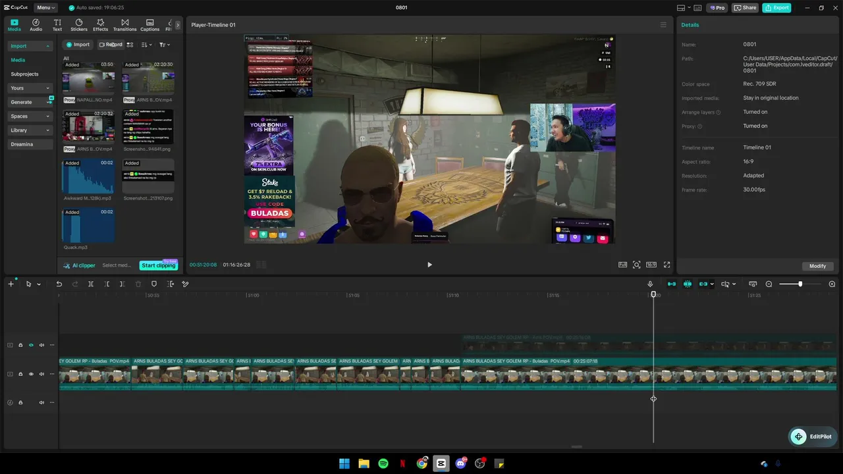The width and height of the screenshot is (843, 474).
Task: Switch to the Audio tab
Action: click(x=36, y=25)
